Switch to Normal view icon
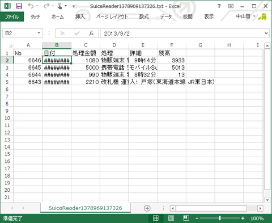Viewport: 272px width, 223px height. pyautogui.click(x=156, y=218)
